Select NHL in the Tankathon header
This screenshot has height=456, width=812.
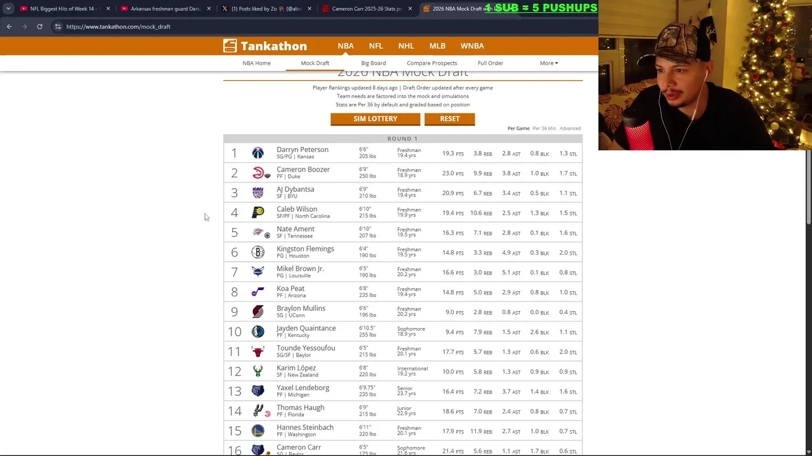pyautogui.click(x=406, y=46)
